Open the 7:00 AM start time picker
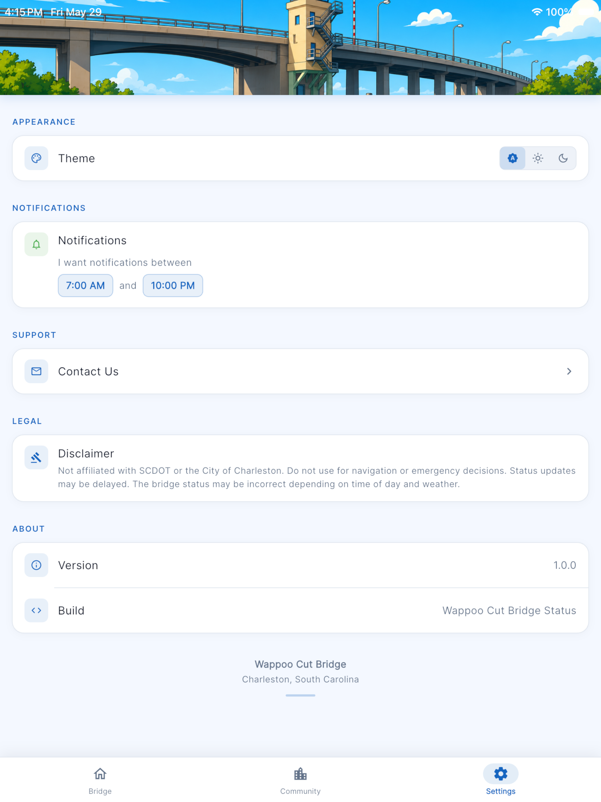 [86, 285]
